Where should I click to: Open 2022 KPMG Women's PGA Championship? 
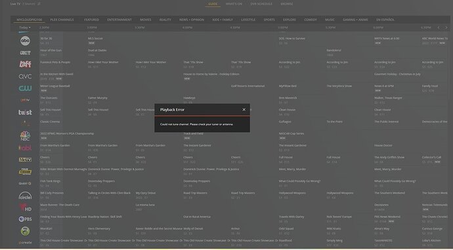click(x=67, y=134)
